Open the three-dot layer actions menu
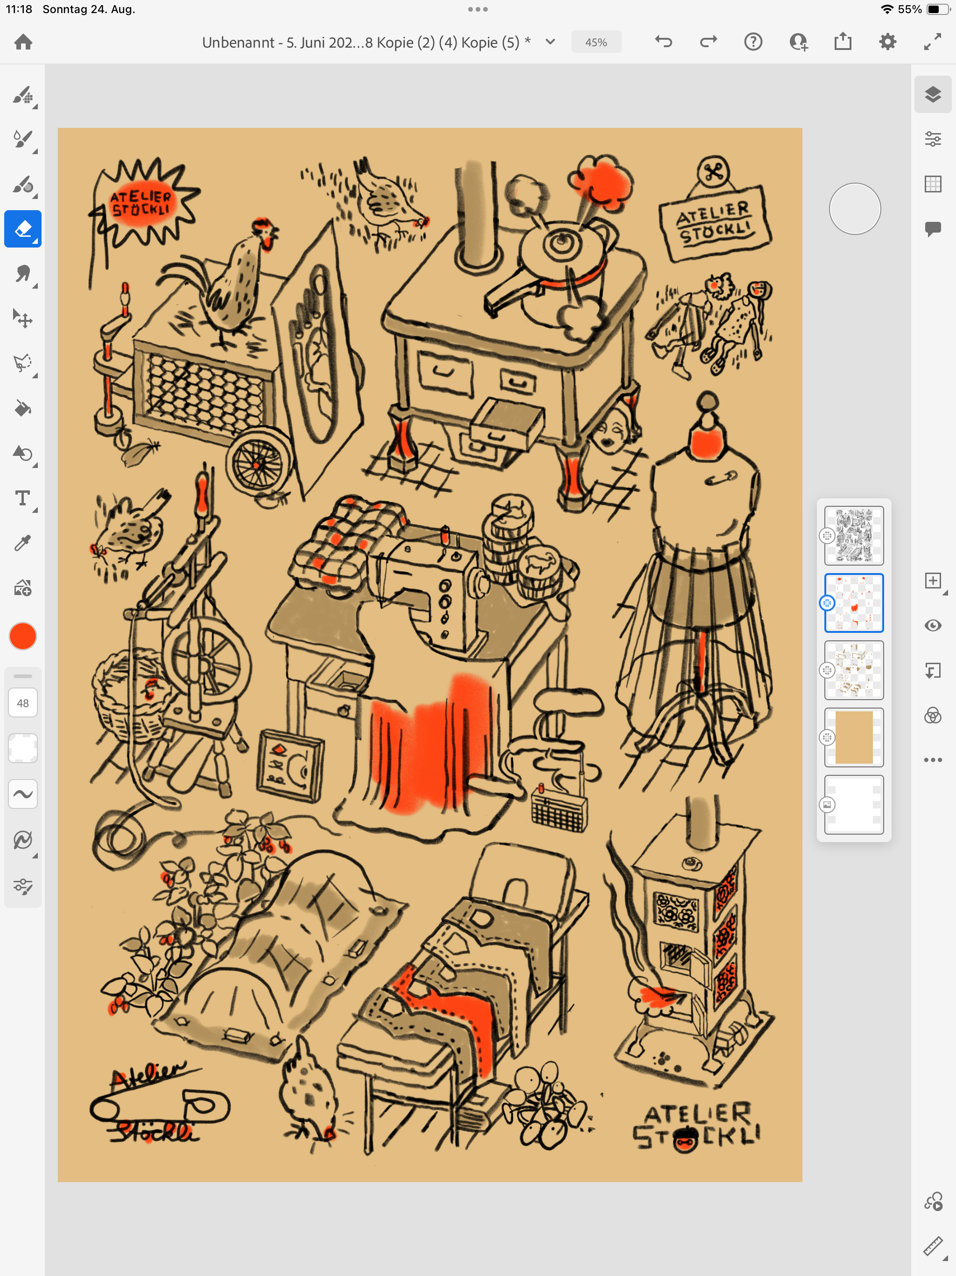 click(x=932, y=760)
